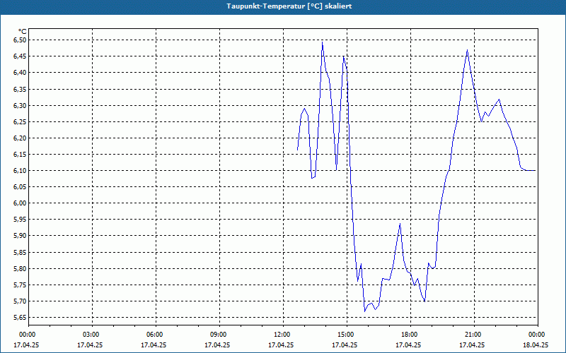Viewport: 566px width, 353px height.
Task: Click the '00:00' label above date 18.04.25
Action: tap(538, 335)
